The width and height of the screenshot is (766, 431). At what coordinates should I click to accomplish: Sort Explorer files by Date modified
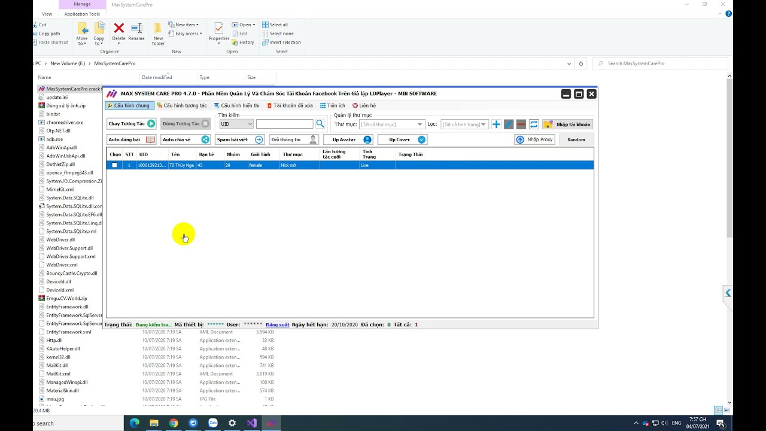157,77
